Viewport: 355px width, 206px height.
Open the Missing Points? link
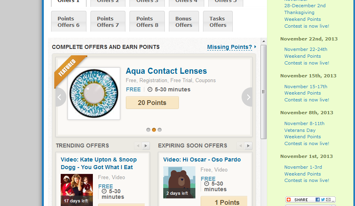pyautogui.click(x=230, y=47)
